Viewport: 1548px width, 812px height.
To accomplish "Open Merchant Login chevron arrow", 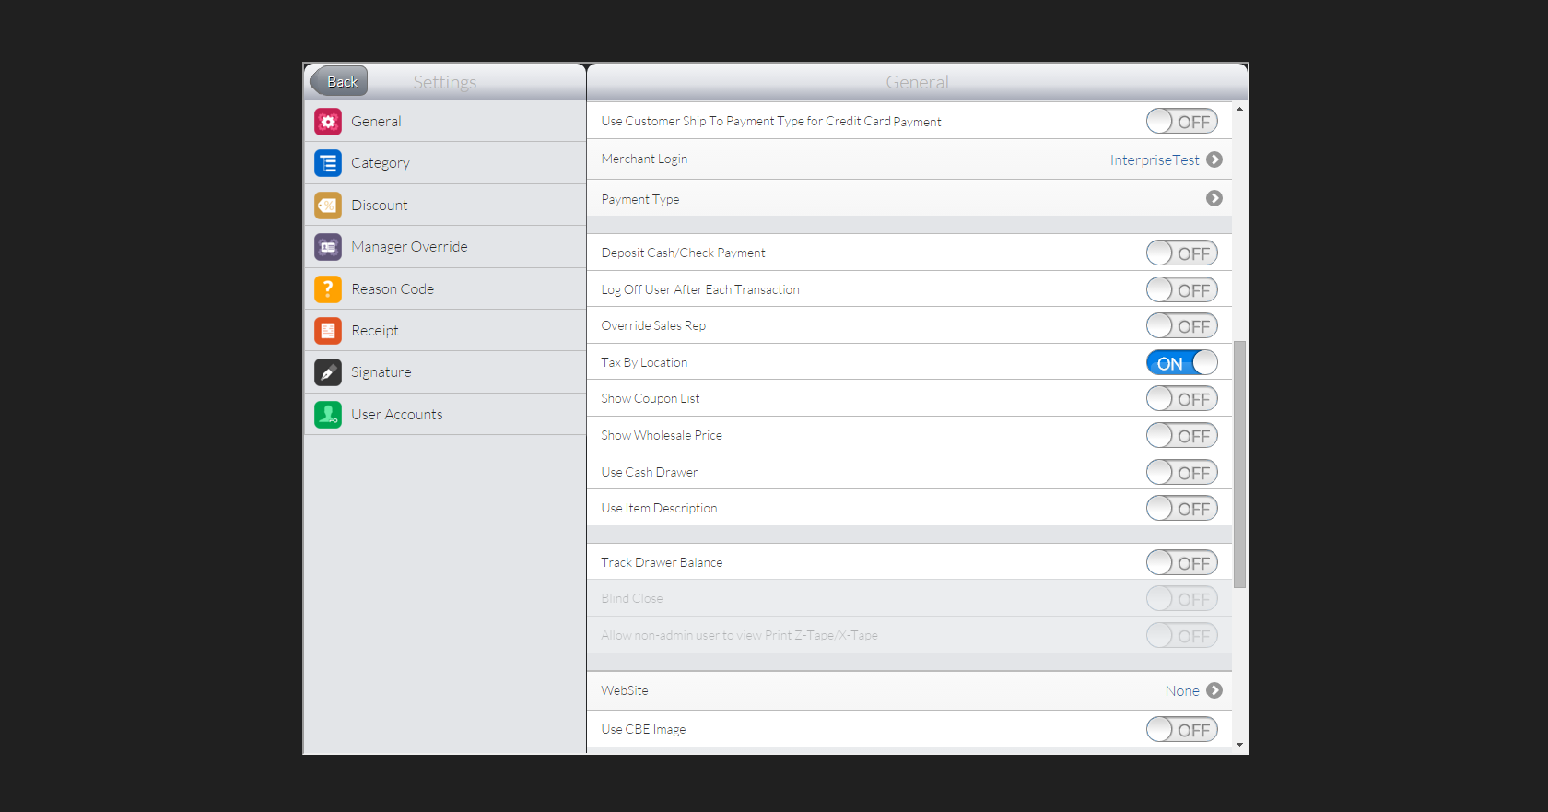I will pyautogui.click(x=1214, y=159).
